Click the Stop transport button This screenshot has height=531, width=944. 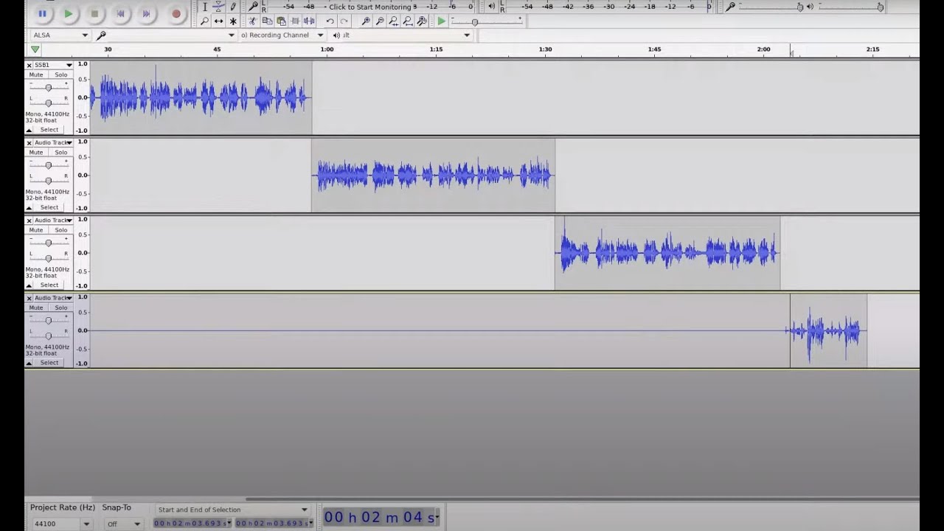tap(94, 13)
